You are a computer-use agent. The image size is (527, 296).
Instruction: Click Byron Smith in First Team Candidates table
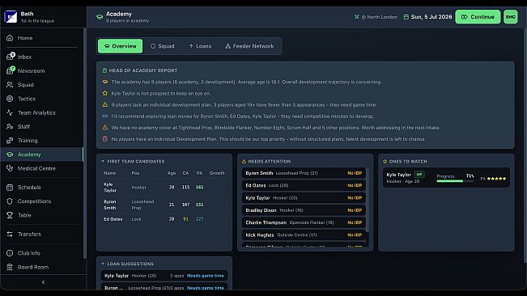[x=110, y=205]
